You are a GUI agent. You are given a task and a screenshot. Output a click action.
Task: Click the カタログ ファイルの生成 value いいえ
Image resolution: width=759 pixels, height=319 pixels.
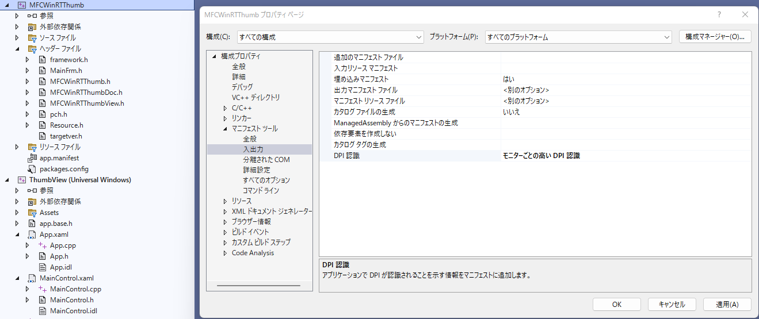pyautogui.click(x=626, y=112)
